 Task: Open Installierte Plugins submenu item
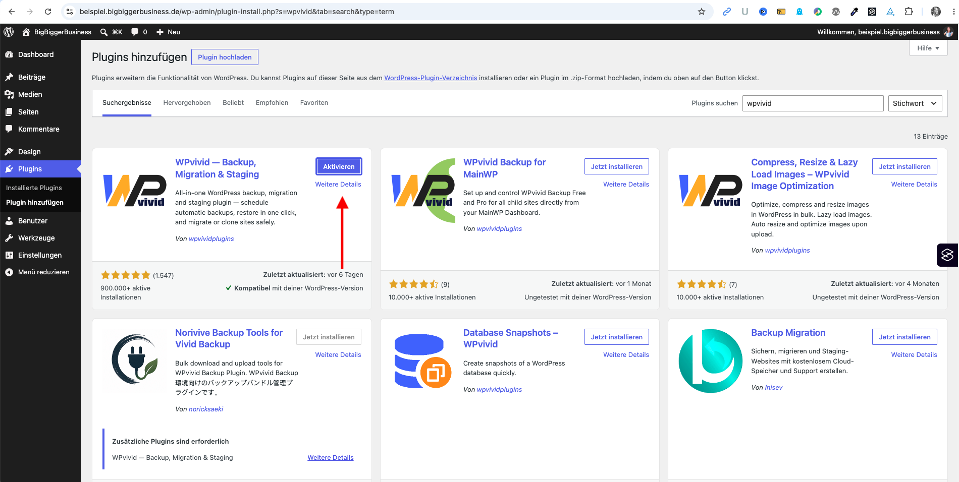pyautogui.click(x=34, y=188)
